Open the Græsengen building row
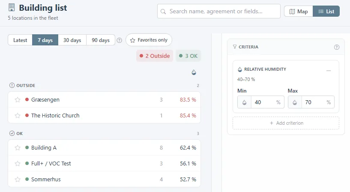Screen dimensions: 350x192 pos(104,99)
